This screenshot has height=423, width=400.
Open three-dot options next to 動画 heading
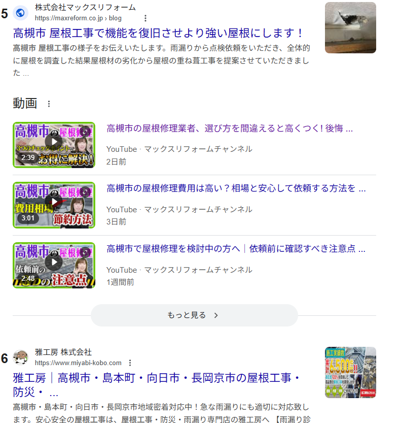pos(49,104)
